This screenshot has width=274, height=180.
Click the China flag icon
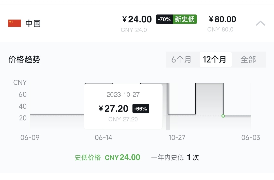point(14,23)
